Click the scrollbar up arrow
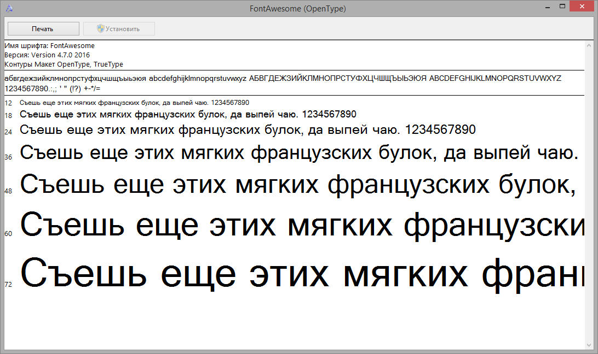Image resolution: width=598 pixels, height=354 pixels. (589, 45)
